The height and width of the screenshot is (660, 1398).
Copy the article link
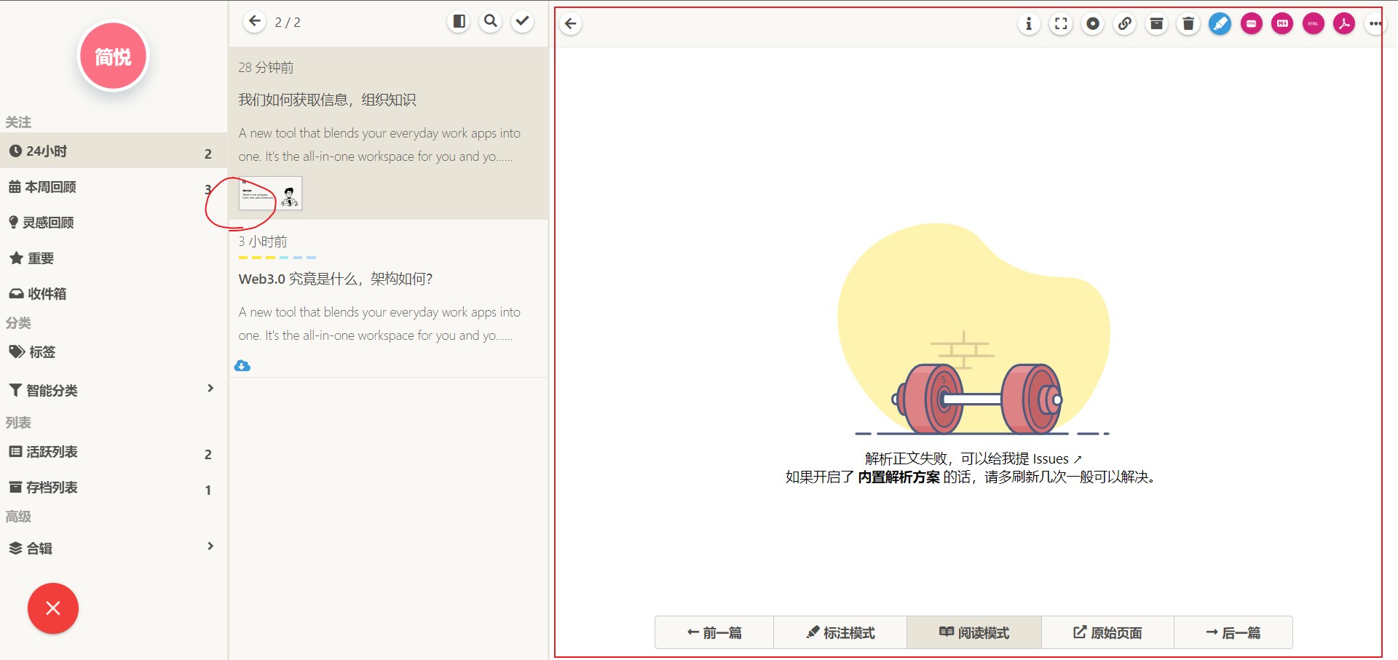[x=1124, y=23]
